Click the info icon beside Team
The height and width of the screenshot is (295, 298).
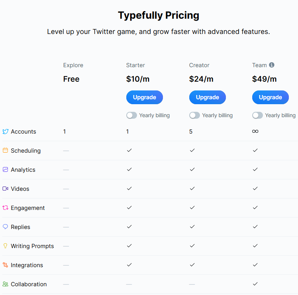272,65
